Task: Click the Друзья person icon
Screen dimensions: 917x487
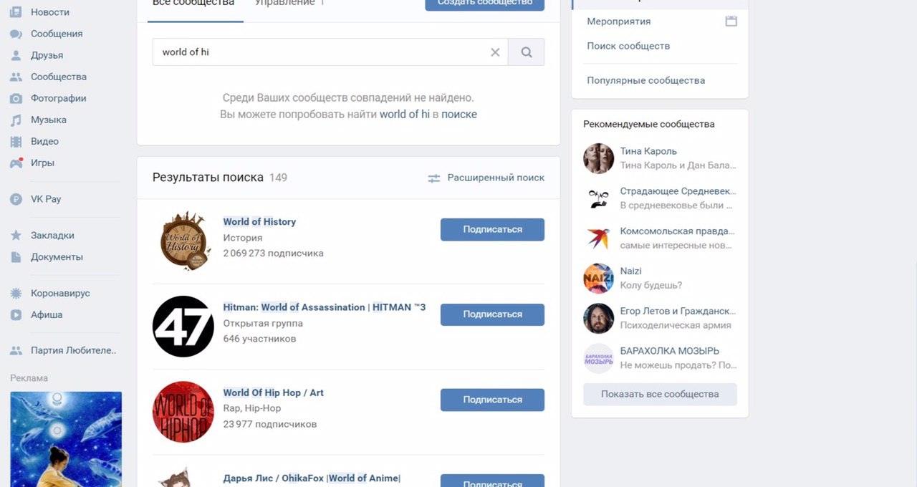Action: [16, 55]
